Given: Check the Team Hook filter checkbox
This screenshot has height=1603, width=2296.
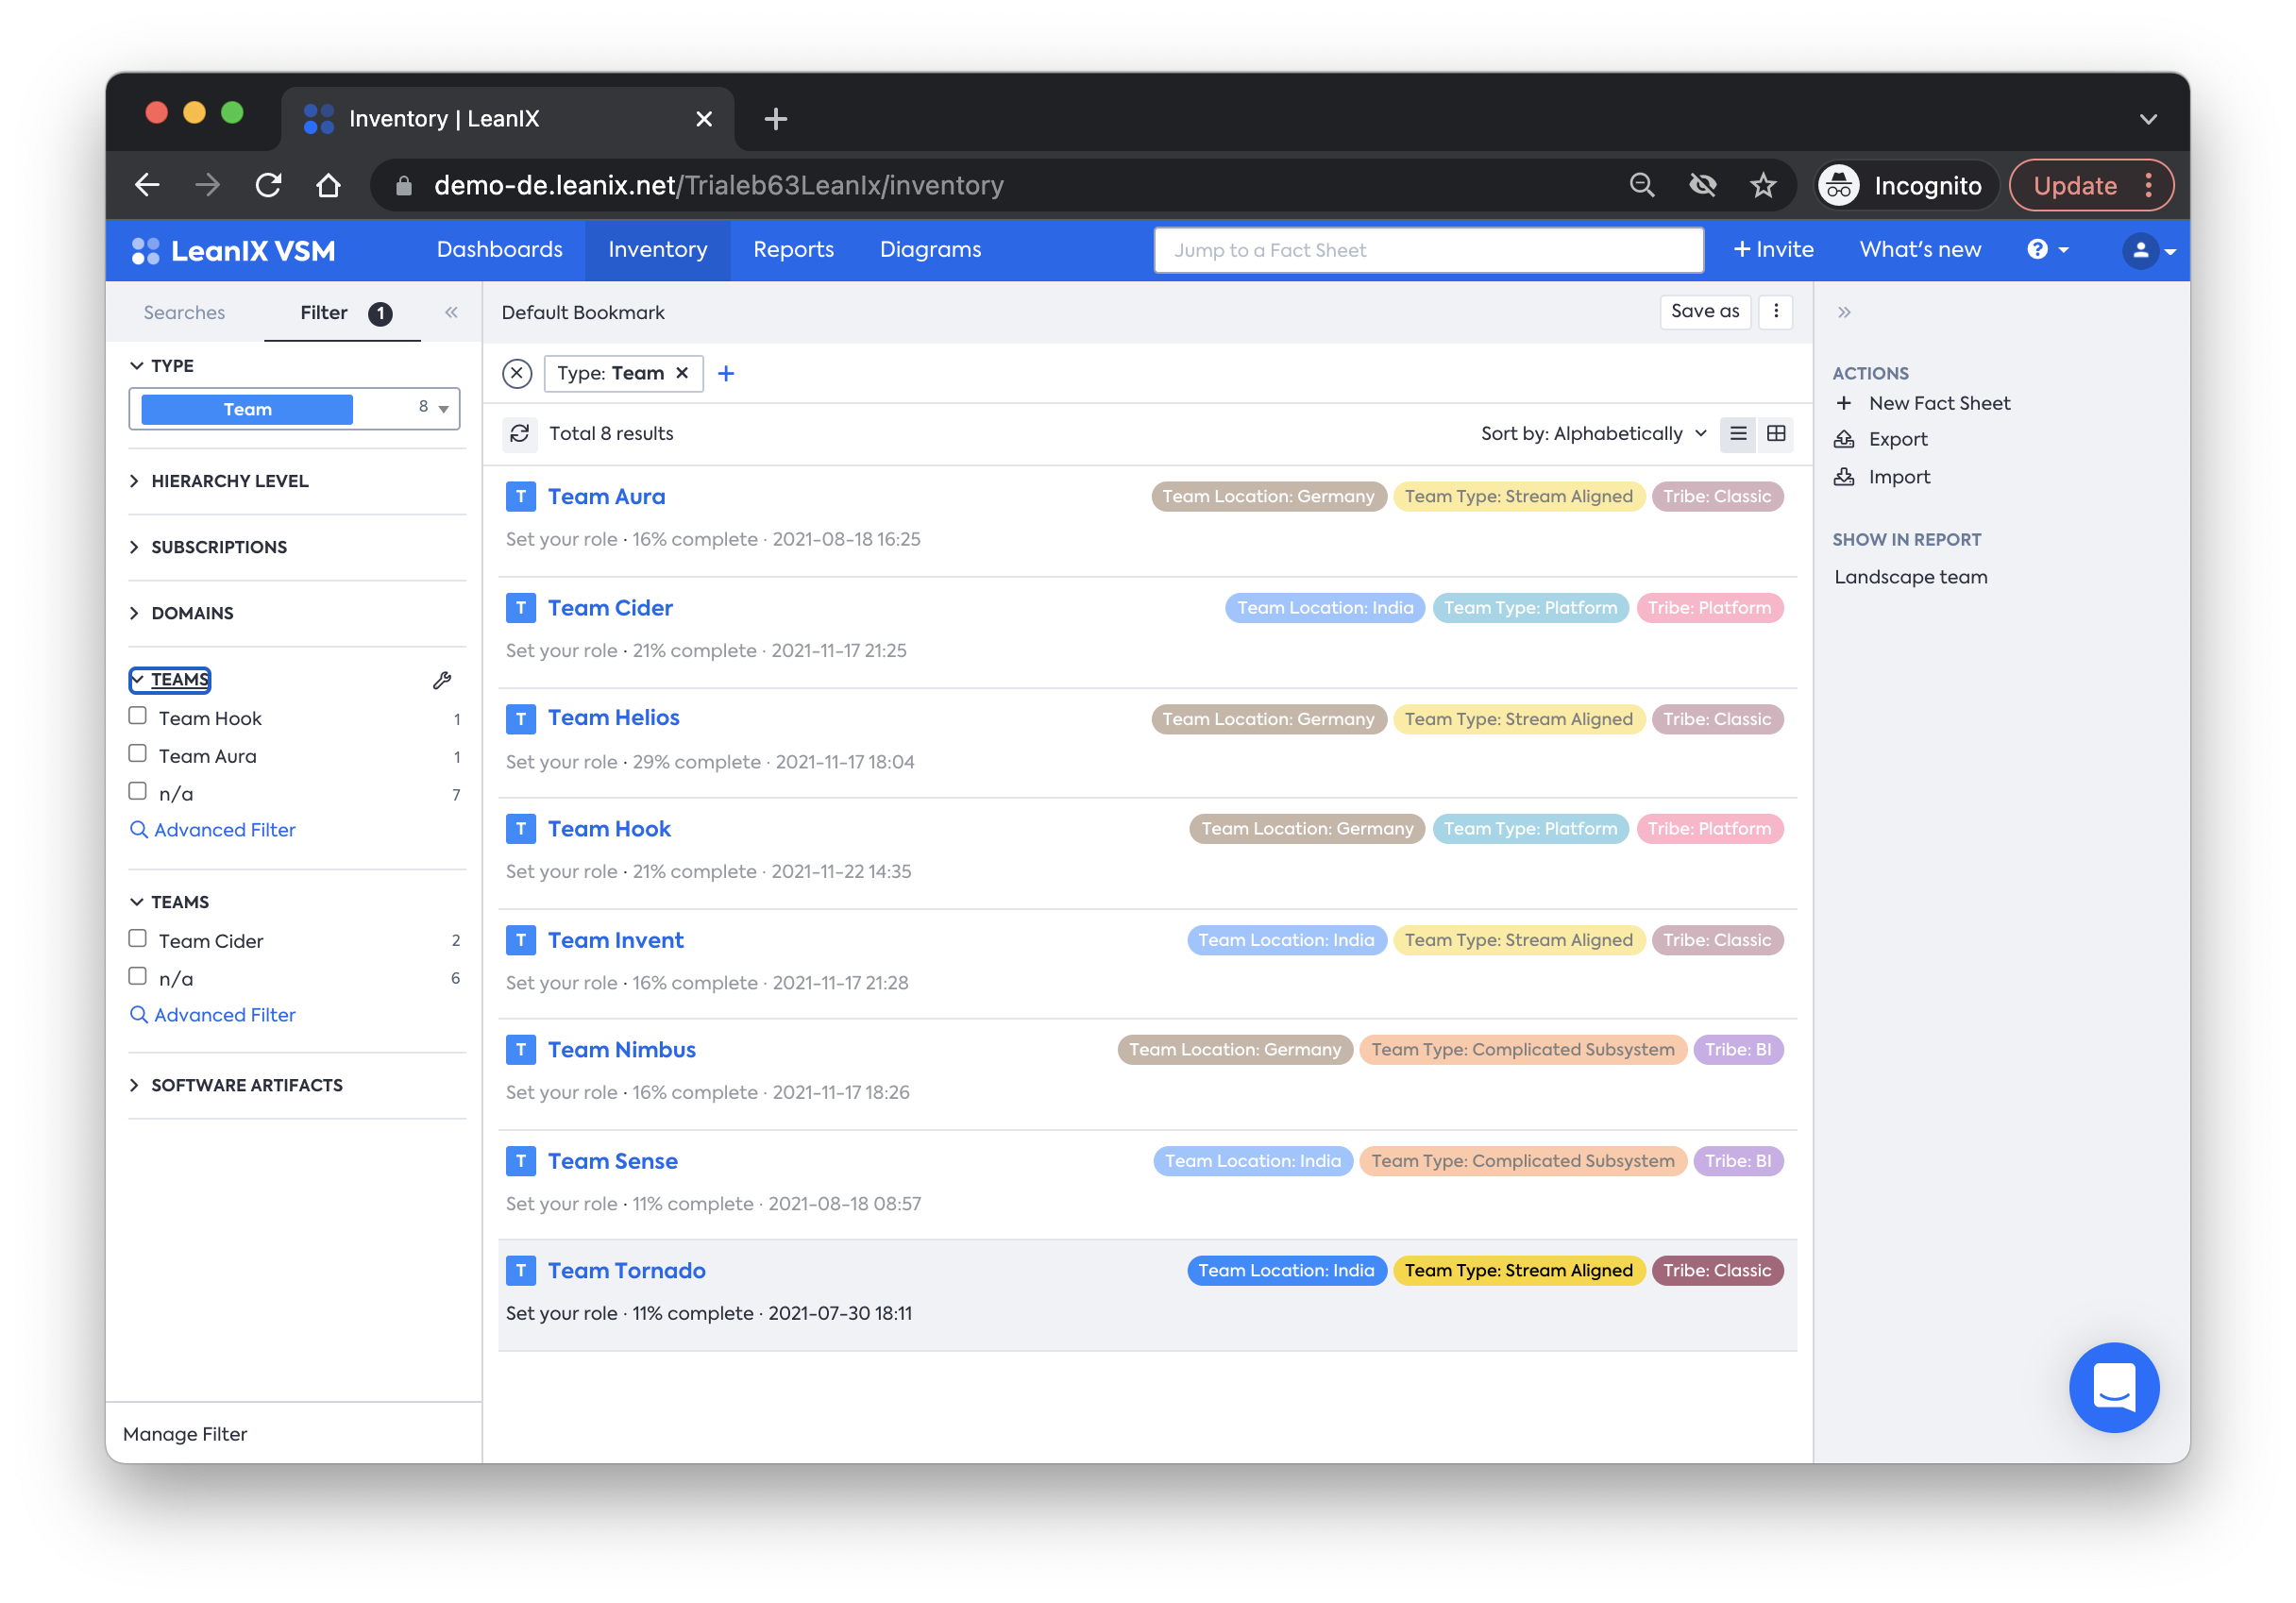Looking at the screenshot, I should tap(138, 717).
